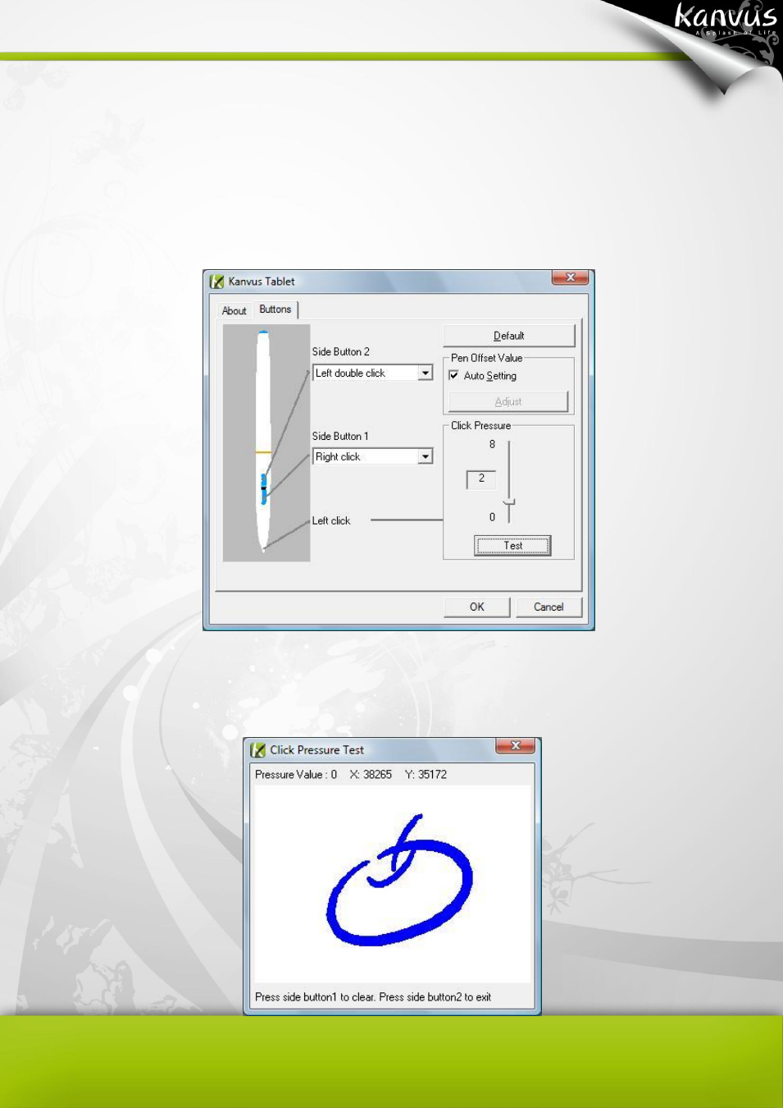
Task: Confirm with the OK button
Action: [477, 607]
